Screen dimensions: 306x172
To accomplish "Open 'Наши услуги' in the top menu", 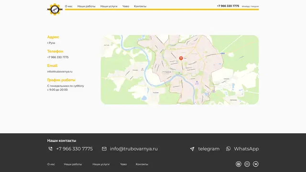I will point(109,6).
